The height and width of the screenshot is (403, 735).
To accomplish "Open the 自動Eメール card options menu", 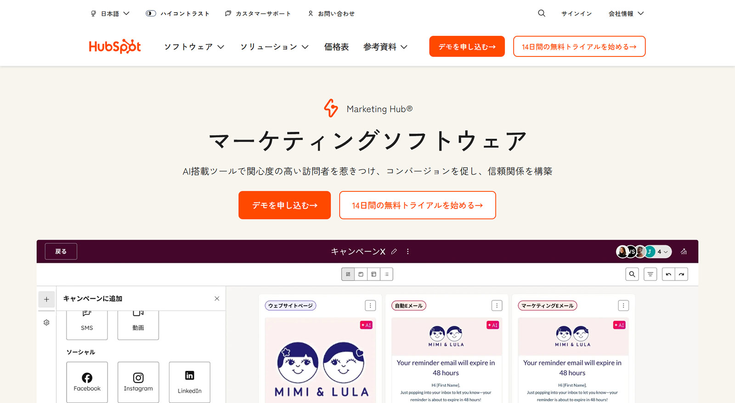I will [x=497, y=306].
